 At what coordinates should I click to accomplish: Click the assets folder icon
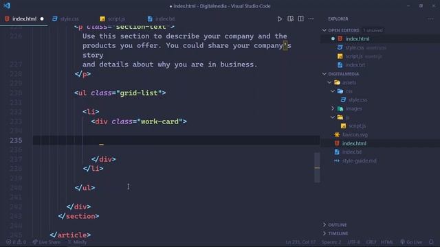coord(337,82)
